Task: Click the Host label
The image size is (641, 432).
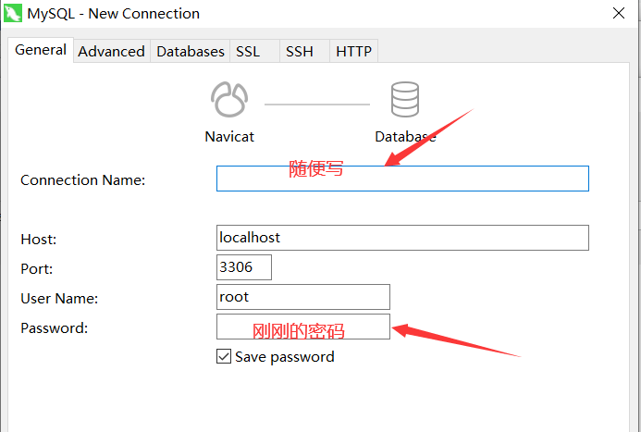Action: (x=39, y=239)
